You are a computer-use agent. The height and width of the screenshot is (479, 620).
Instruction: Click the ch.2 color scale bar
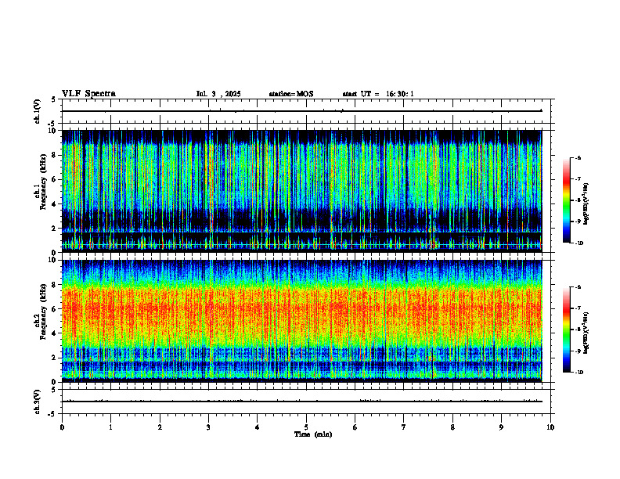pos(566,330)
